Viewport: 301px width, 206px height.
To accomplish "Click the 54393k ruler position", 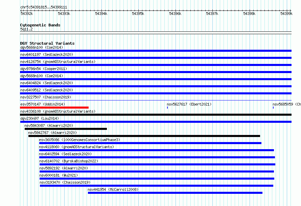I will pyautogui.click(x=64, y=14).
